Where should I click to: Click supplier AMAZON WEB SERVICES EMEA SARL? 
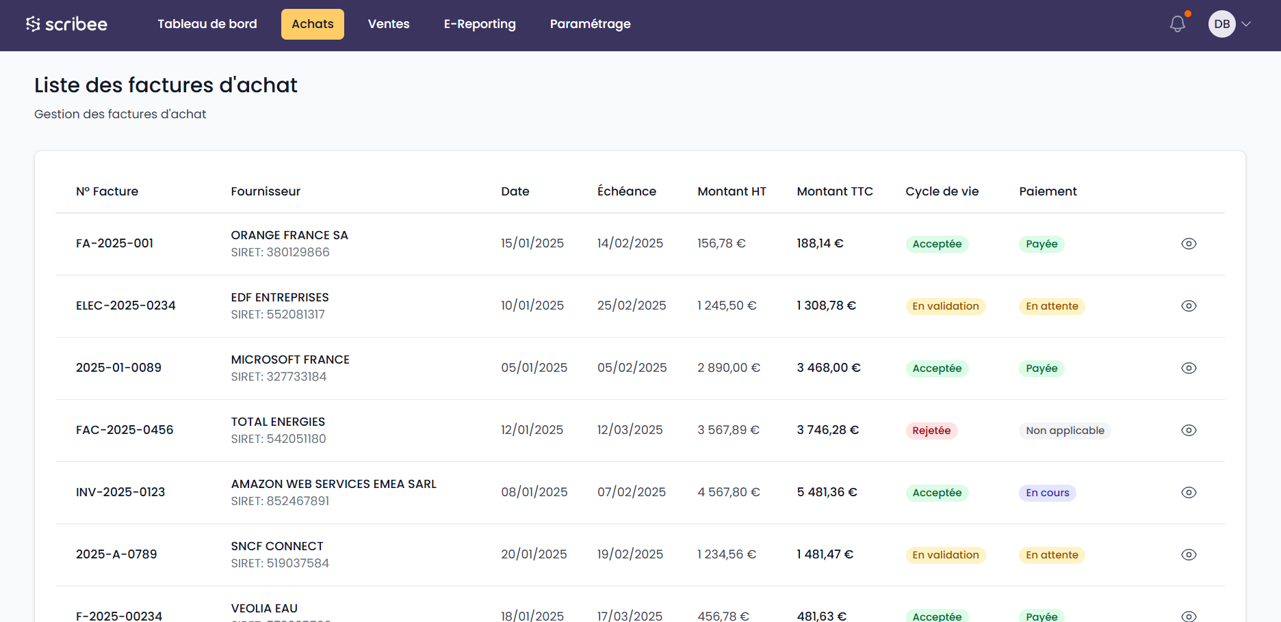coord(333,484)
